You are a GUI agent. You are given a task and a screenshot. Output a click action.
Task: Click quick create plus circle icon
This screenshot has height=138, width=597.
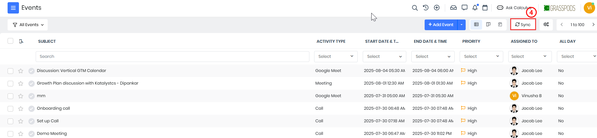click(x=437, y=8)
